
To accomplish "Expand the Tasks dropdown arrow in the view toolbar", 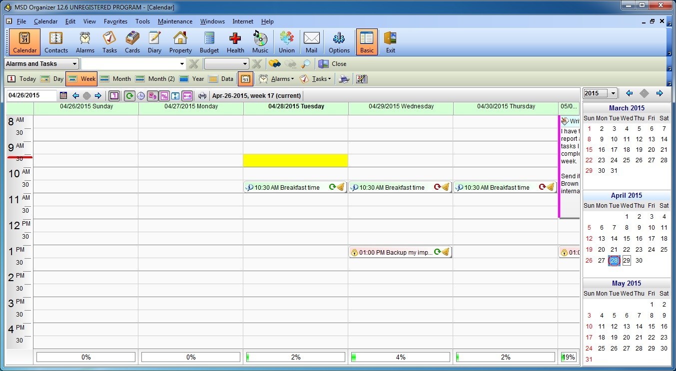I will [x=330, y=79].
